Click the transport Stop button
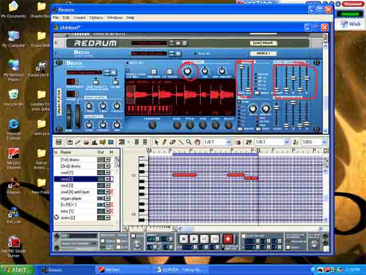 pos(184,239)
